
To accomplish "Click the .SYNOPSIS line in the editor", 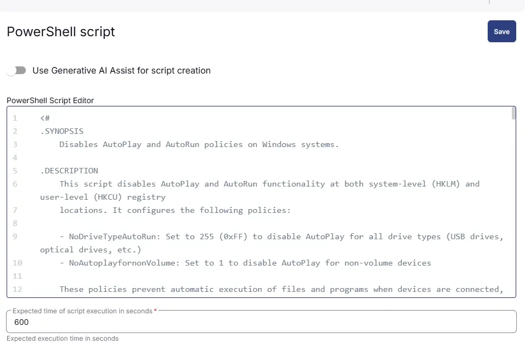I will [62, 131].
